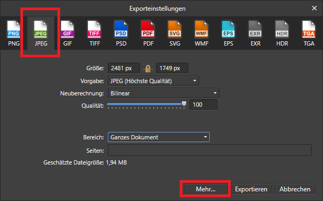Choose the WMF format icon

[201, 33]
